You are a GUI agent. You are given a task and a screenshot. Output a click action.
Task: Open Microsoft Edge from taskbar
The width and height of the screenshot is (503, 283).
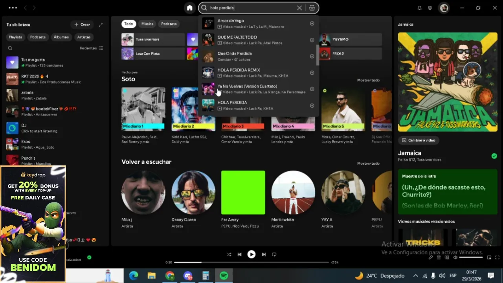pos(134,276)
